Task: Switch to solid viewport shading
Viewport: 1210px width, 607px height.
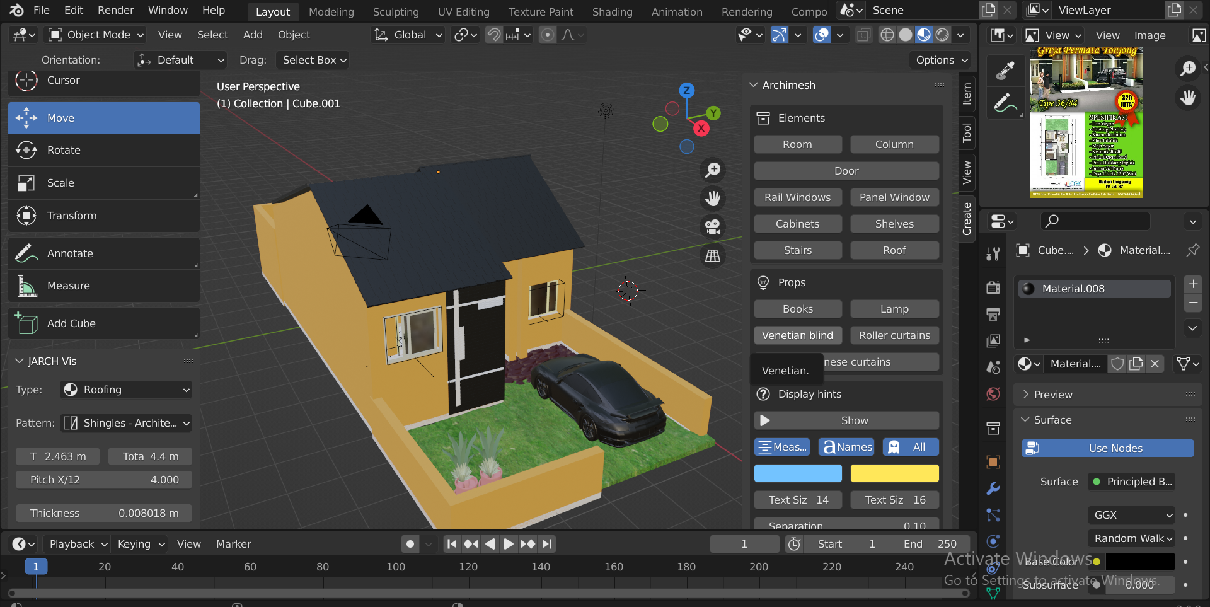Action: pos(905,35)
